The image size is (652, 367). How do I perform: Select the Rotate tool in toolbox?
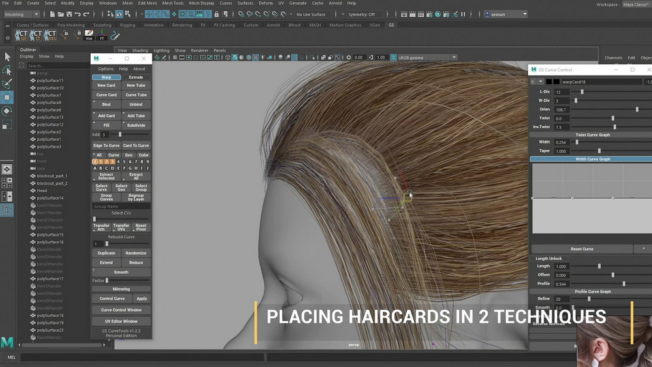pyautogui.click(x=7, y=111)
